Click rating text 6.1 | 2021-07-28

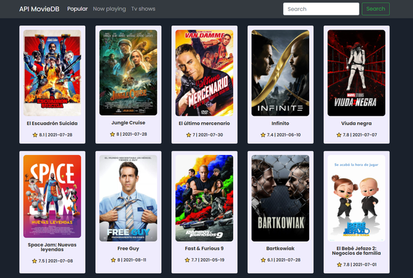click(284, 260)
